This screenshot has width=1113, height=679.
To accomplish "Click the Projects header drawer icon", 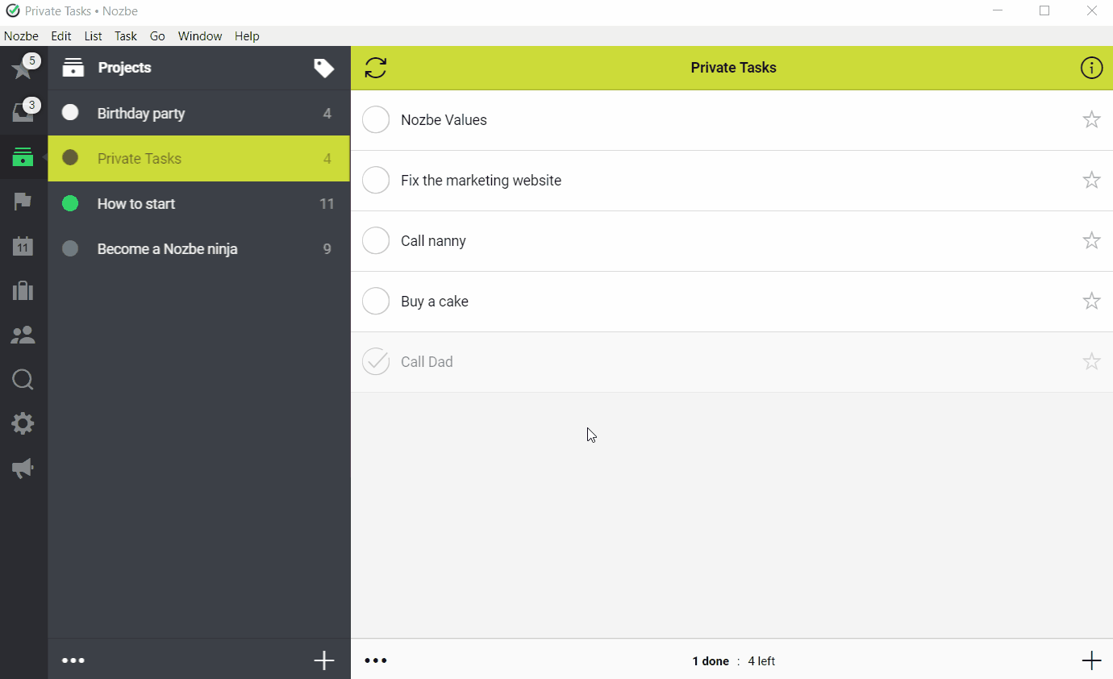I will (73, 68).
